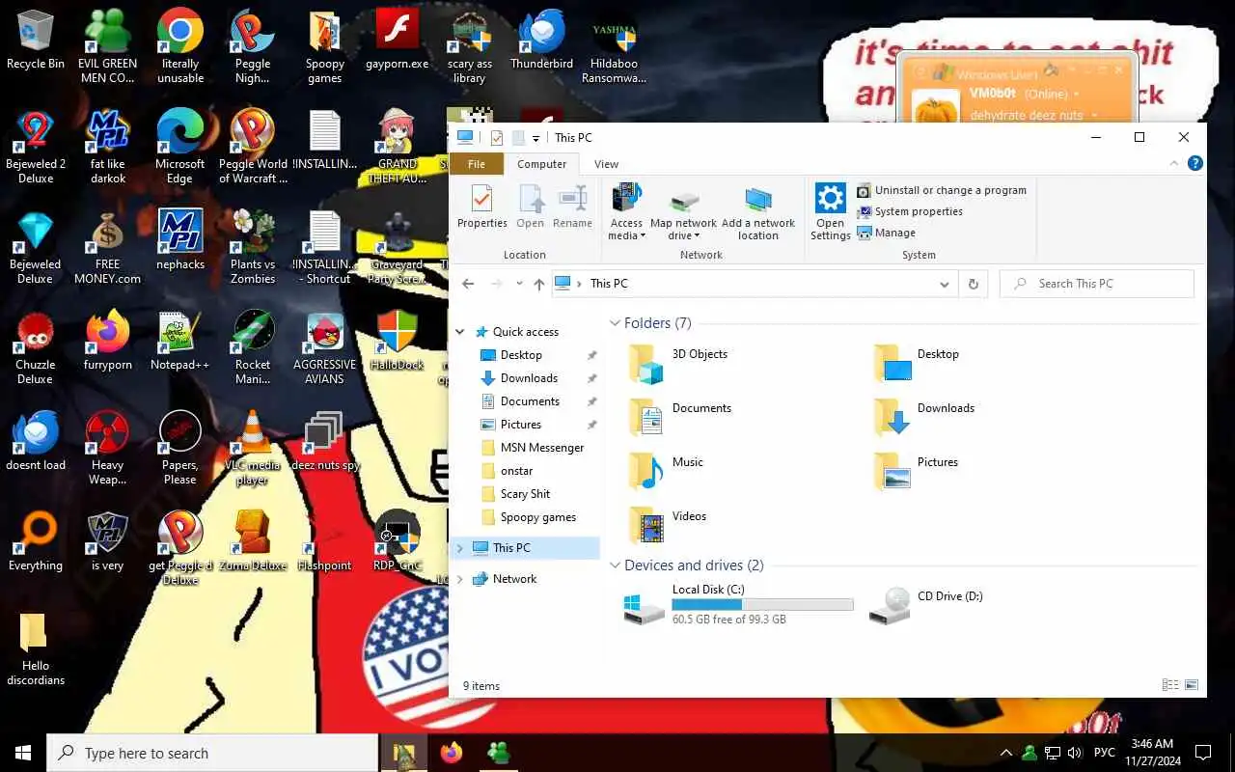
Task: Expand the Network tree node
Action: tap(460, 579)
